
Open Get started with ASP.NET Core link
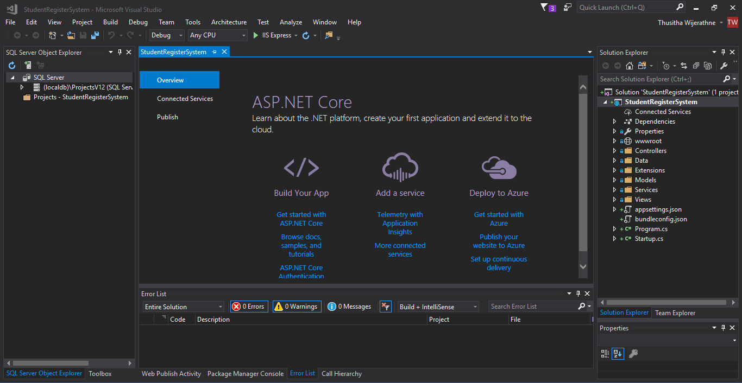(301, 219)
